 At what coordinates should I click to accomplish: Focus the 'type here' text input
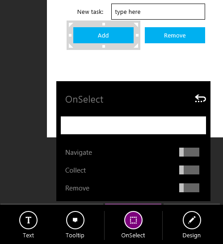point(158,12)
